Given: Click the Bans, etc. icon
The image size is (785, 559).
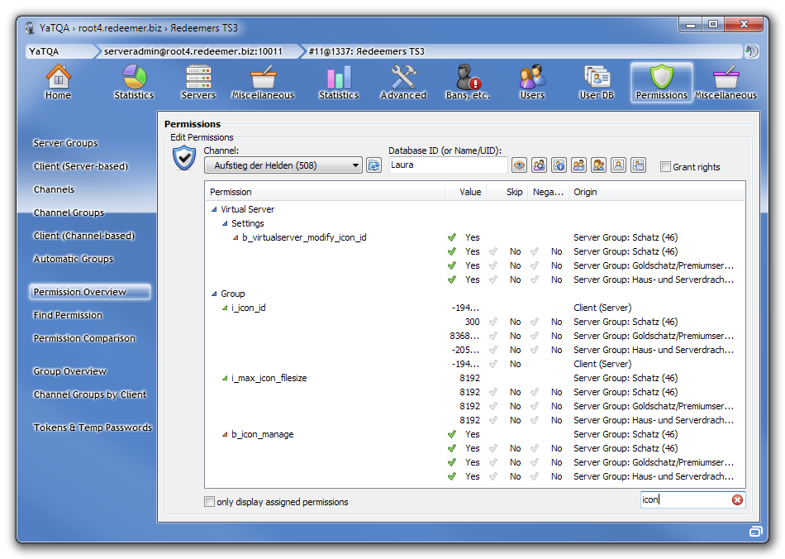Looking at the screenshot, I should (x=467, y=82).
